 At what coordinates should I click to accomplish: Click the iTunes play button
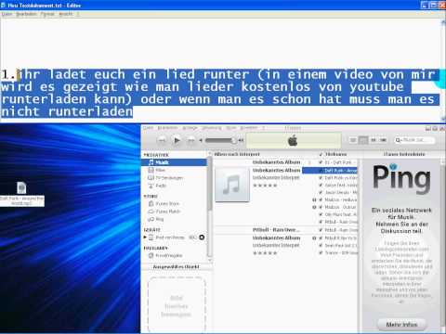(177, 140)
